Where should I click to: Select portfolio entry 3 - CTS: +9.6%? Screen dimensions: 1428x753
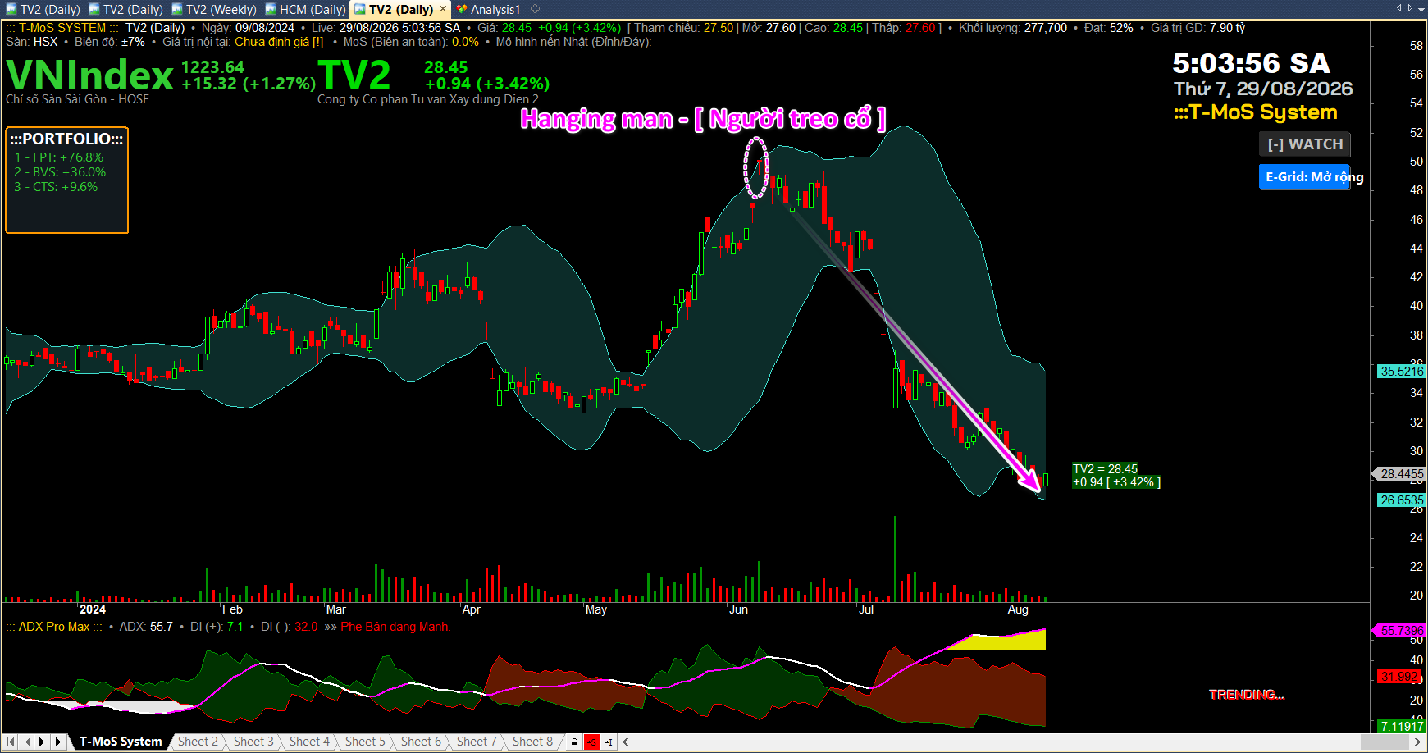56,187
